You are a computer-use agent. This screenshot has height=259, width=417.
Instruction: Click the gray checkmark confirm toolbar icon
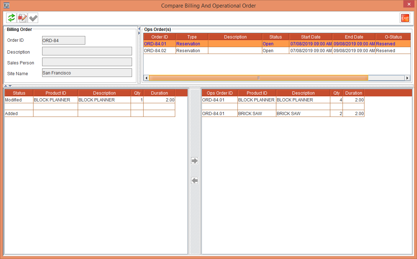pyautogui.click(x=33, y=18)
